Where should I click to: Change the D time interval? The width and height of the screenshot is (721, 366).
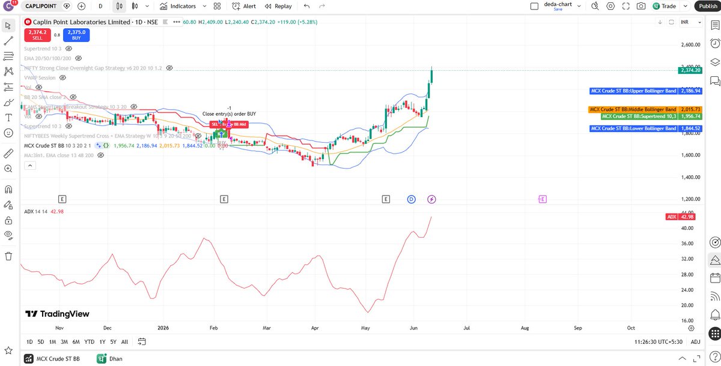point(100,6)
